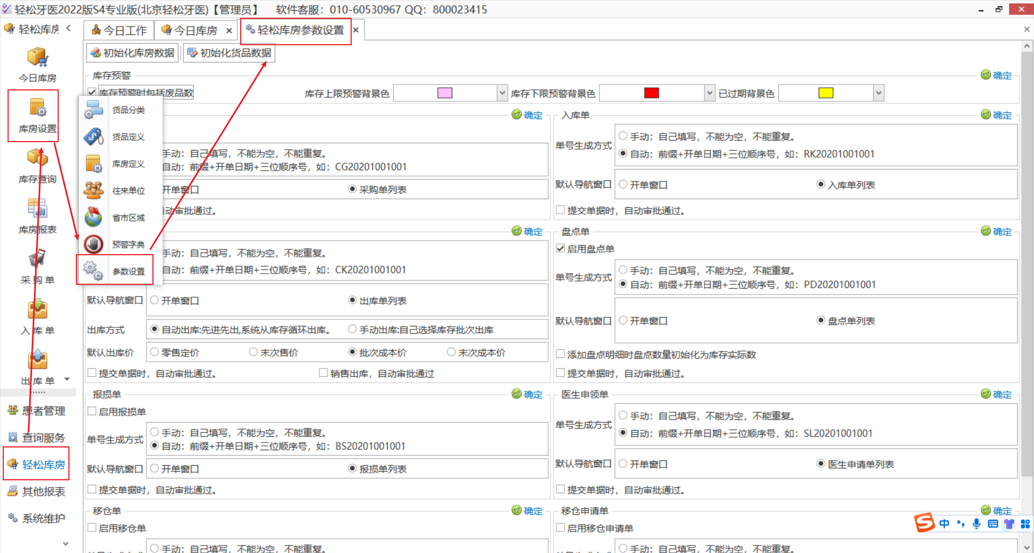The image size is (1034, 553).
Task: Click red lower-limit warning color swatch
Action: click(x=652, y=93)
